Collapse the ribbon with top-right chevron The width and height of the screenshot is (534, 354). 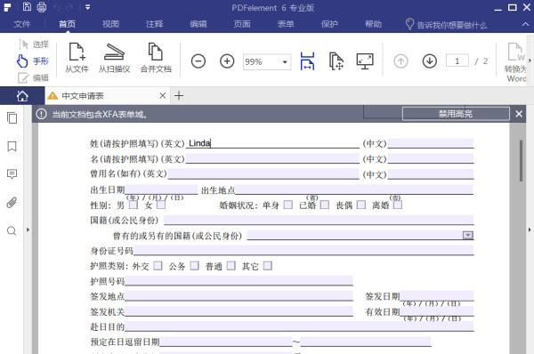click(x=525, y=24)
